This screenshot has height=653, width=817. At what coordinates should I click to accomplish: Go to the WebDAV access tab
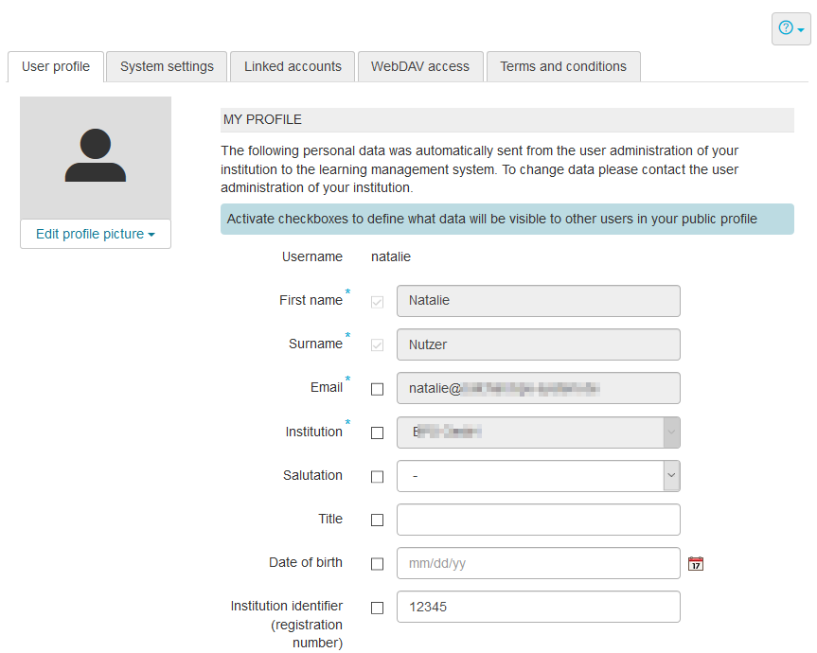click(420, 66)
